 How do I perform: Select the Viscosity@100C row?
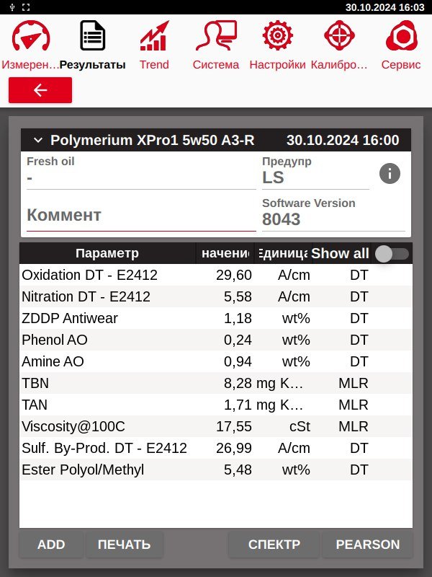216,426
